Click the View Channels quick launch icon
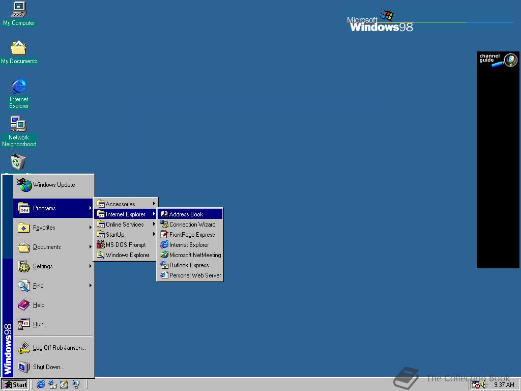Viewport: 521px width, 391px height. (76, 385)
